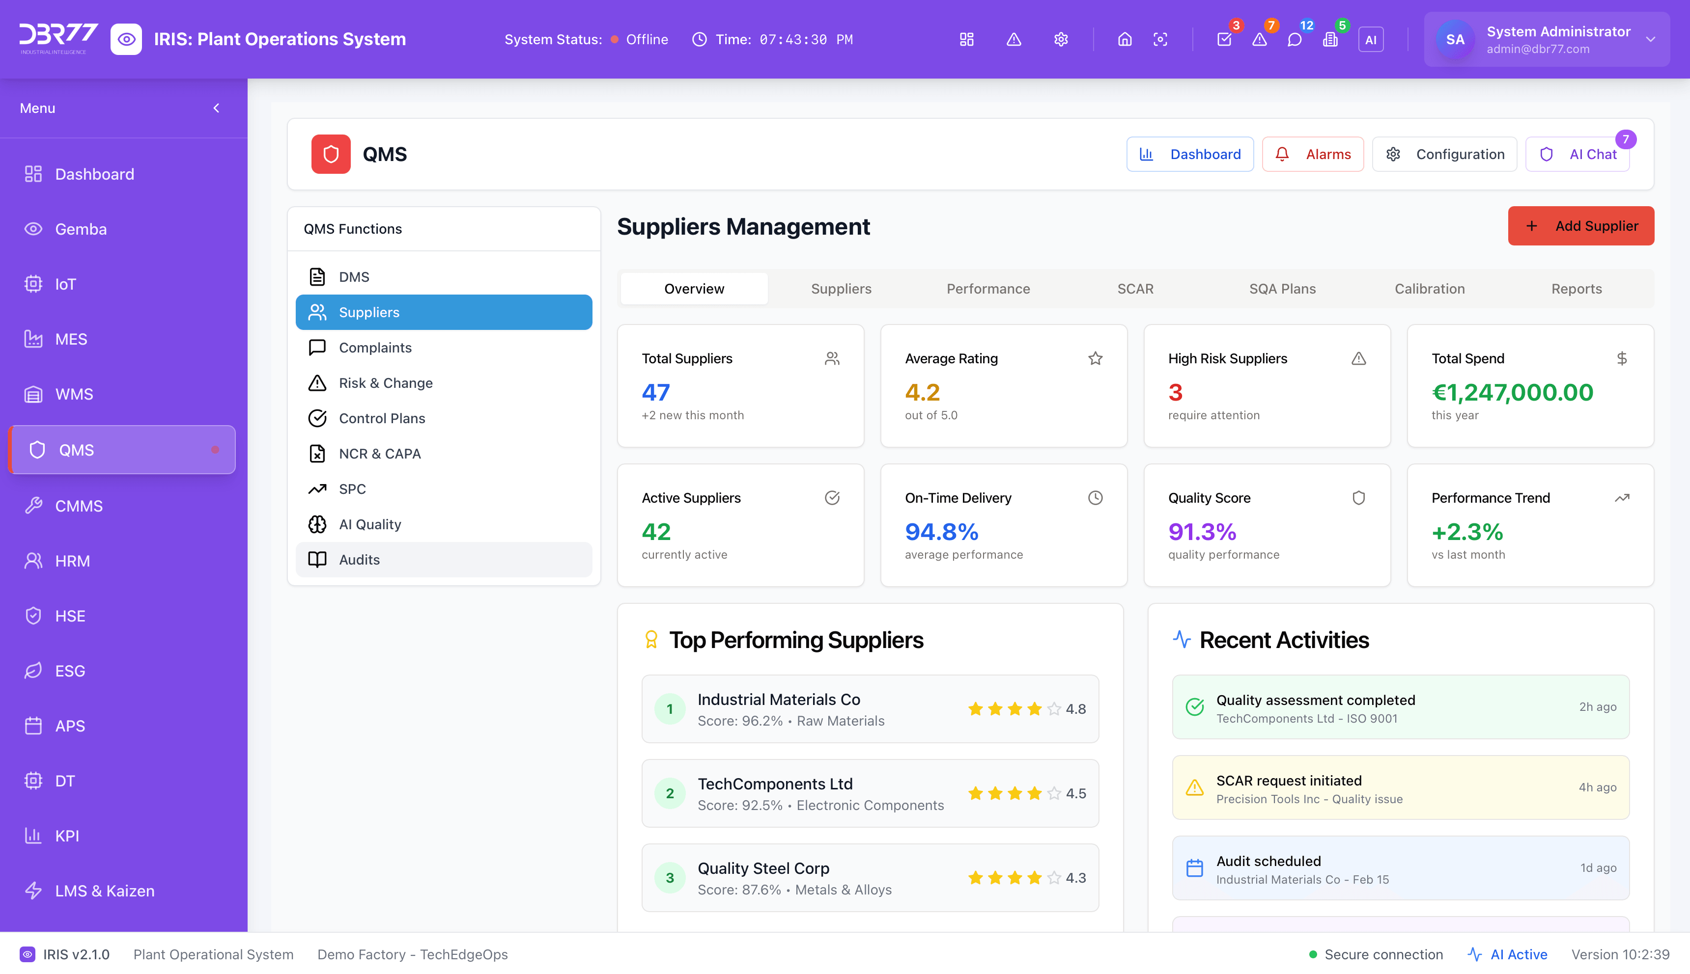The image size is (1690, 974).
Task: Open chat messages icon showing 12
Action: coord(1295,39)
